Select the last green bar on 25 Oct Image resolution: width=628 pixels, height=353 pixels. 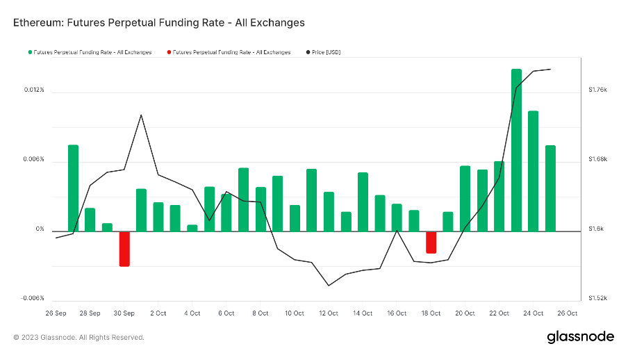[550, 188]
